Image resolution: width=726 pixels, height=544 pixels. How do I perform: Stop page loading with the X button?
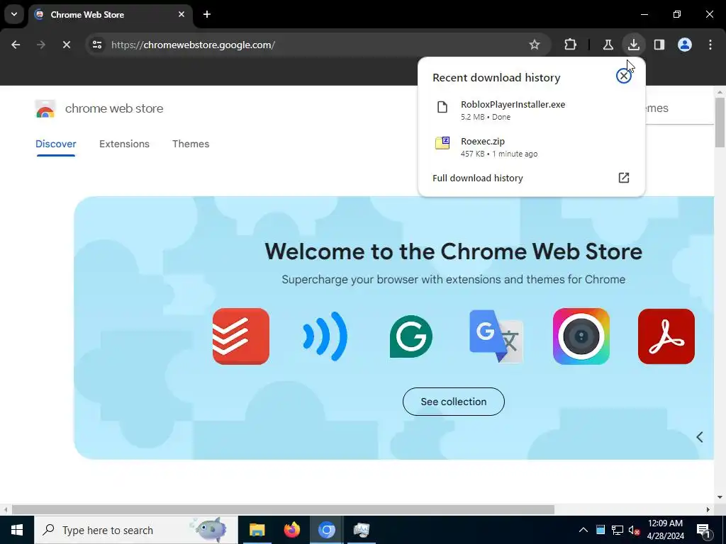(x=66, y=45)
